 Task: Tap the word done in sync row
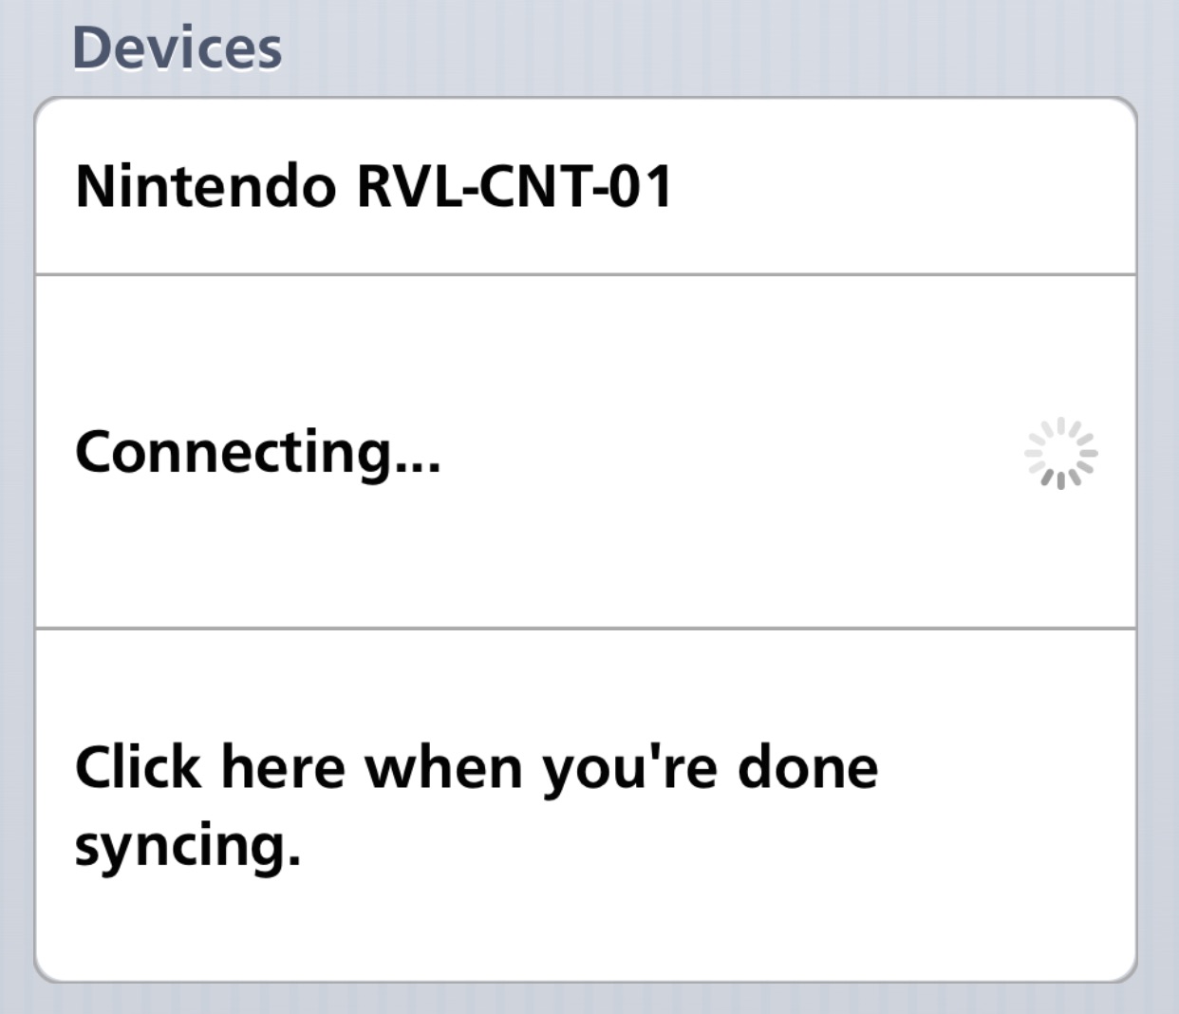pyautogui.click(x=808, y=767)
